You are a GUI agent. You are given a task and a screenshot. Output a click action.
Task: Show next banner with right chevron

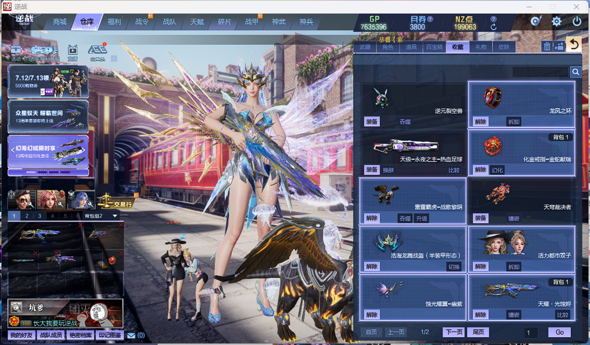[84, 150]
